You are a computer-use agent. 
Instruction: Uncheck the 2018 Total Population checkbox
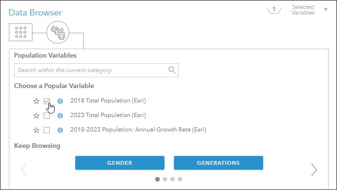coord(47,101)
